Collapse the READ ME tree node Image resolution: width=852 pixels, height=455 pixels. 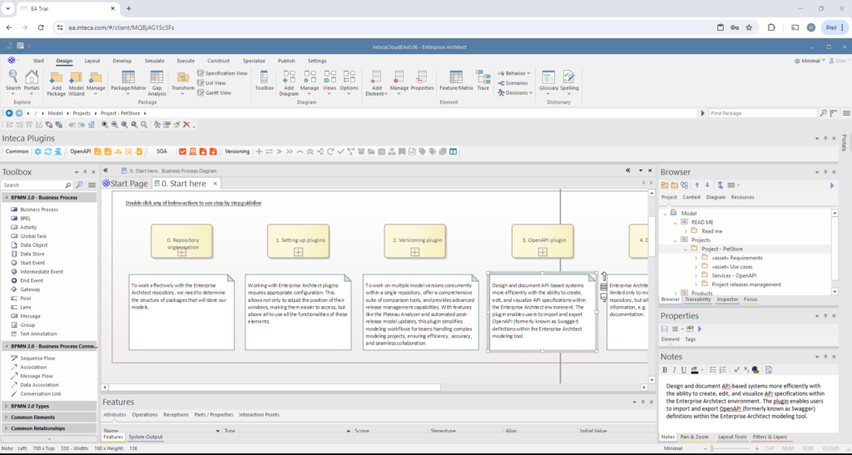point(676,222)
